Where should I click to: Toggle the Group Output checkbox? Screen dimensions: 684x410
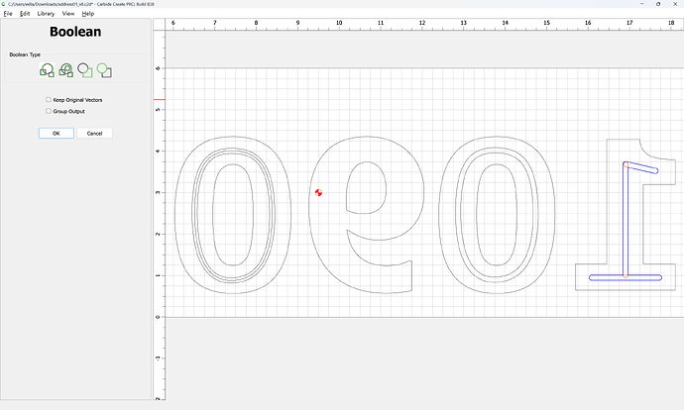pyautogui.click(x=49, y=111)
